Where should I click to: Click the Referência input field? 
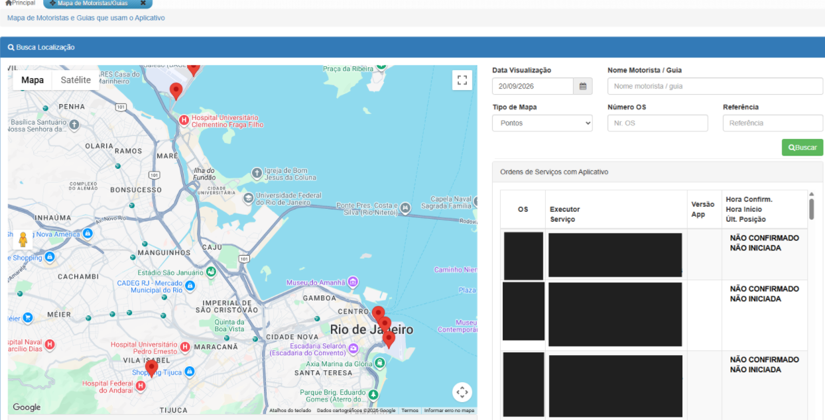pos(773,123)
